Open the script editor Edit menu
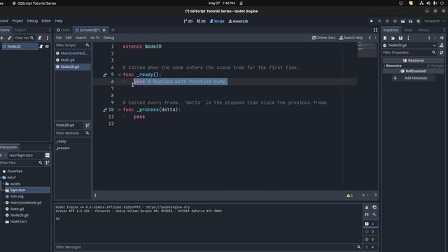The width and height of the screenshot is (448, 252). [x=69, y=38]
